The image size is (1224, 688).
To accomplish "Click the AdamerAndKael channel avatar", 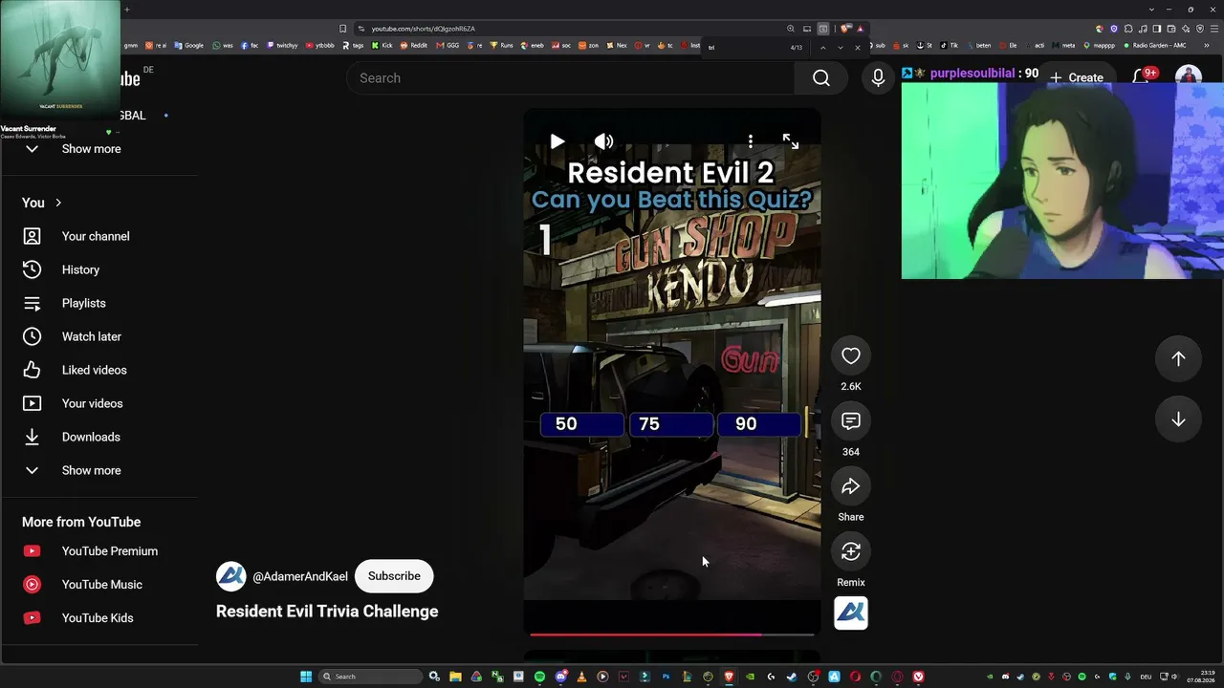I will [231, 576].
